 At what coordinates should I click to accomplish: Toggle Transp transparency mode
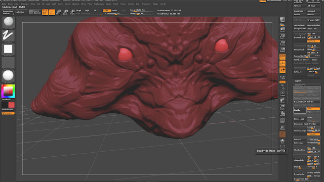coord(282,127)
